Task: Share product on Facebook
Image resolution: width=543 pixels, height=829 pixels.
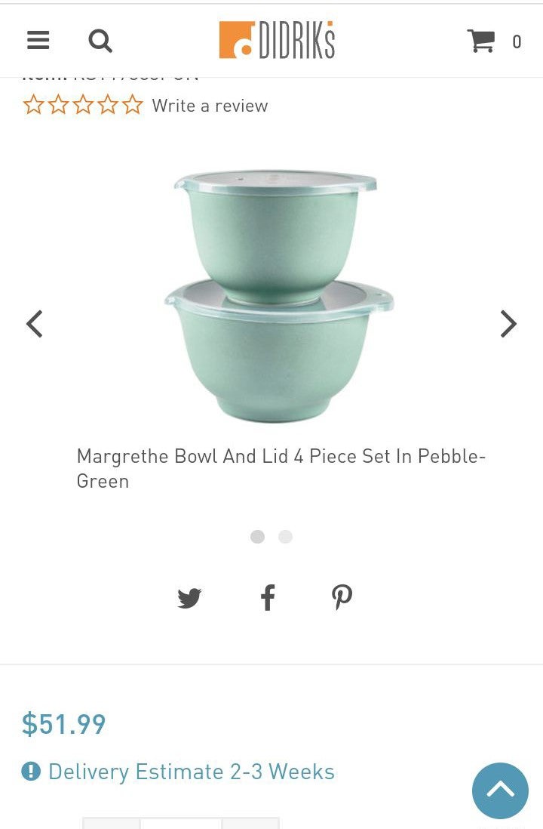Action: pos(268,597)
